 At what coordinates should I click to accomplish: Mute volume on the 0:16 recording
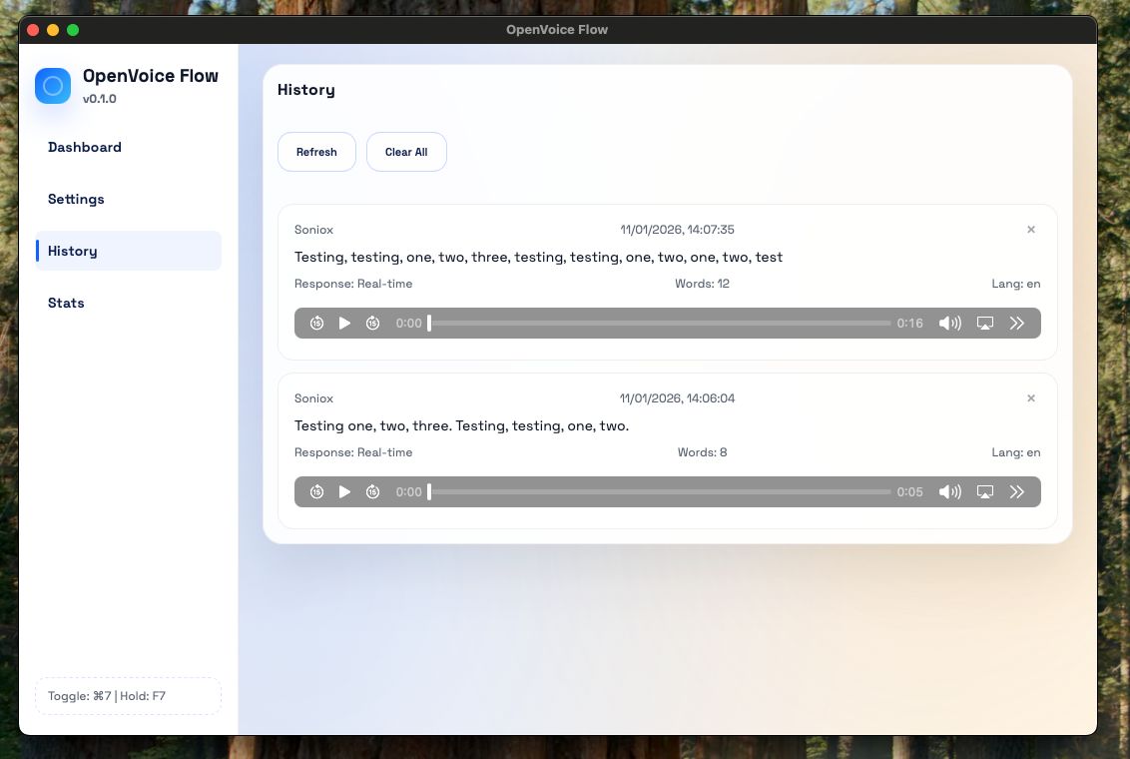click(x=950, y=323)
